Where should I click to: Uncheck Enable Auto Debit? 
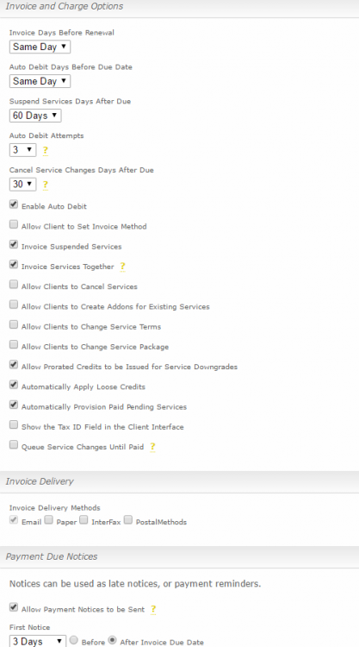point(14,204)
